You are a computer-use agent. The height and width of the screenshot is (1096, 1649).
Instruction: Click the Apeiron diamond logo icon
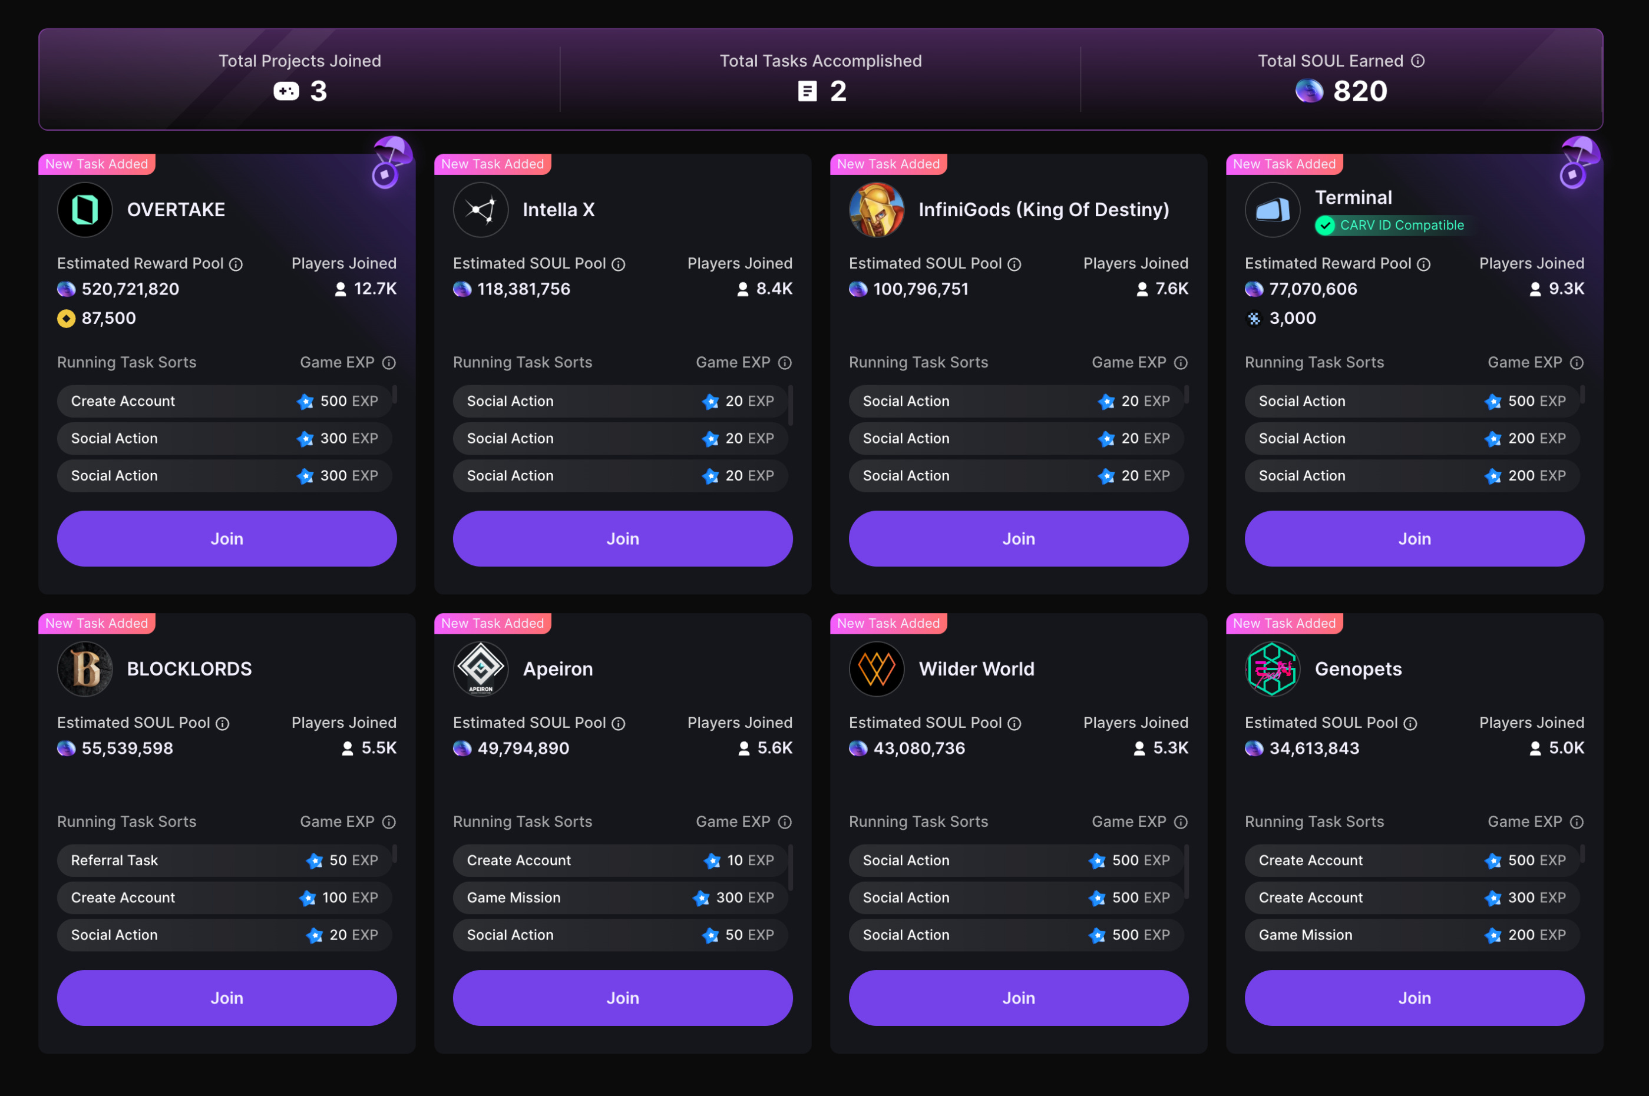(x=480, y=669)
